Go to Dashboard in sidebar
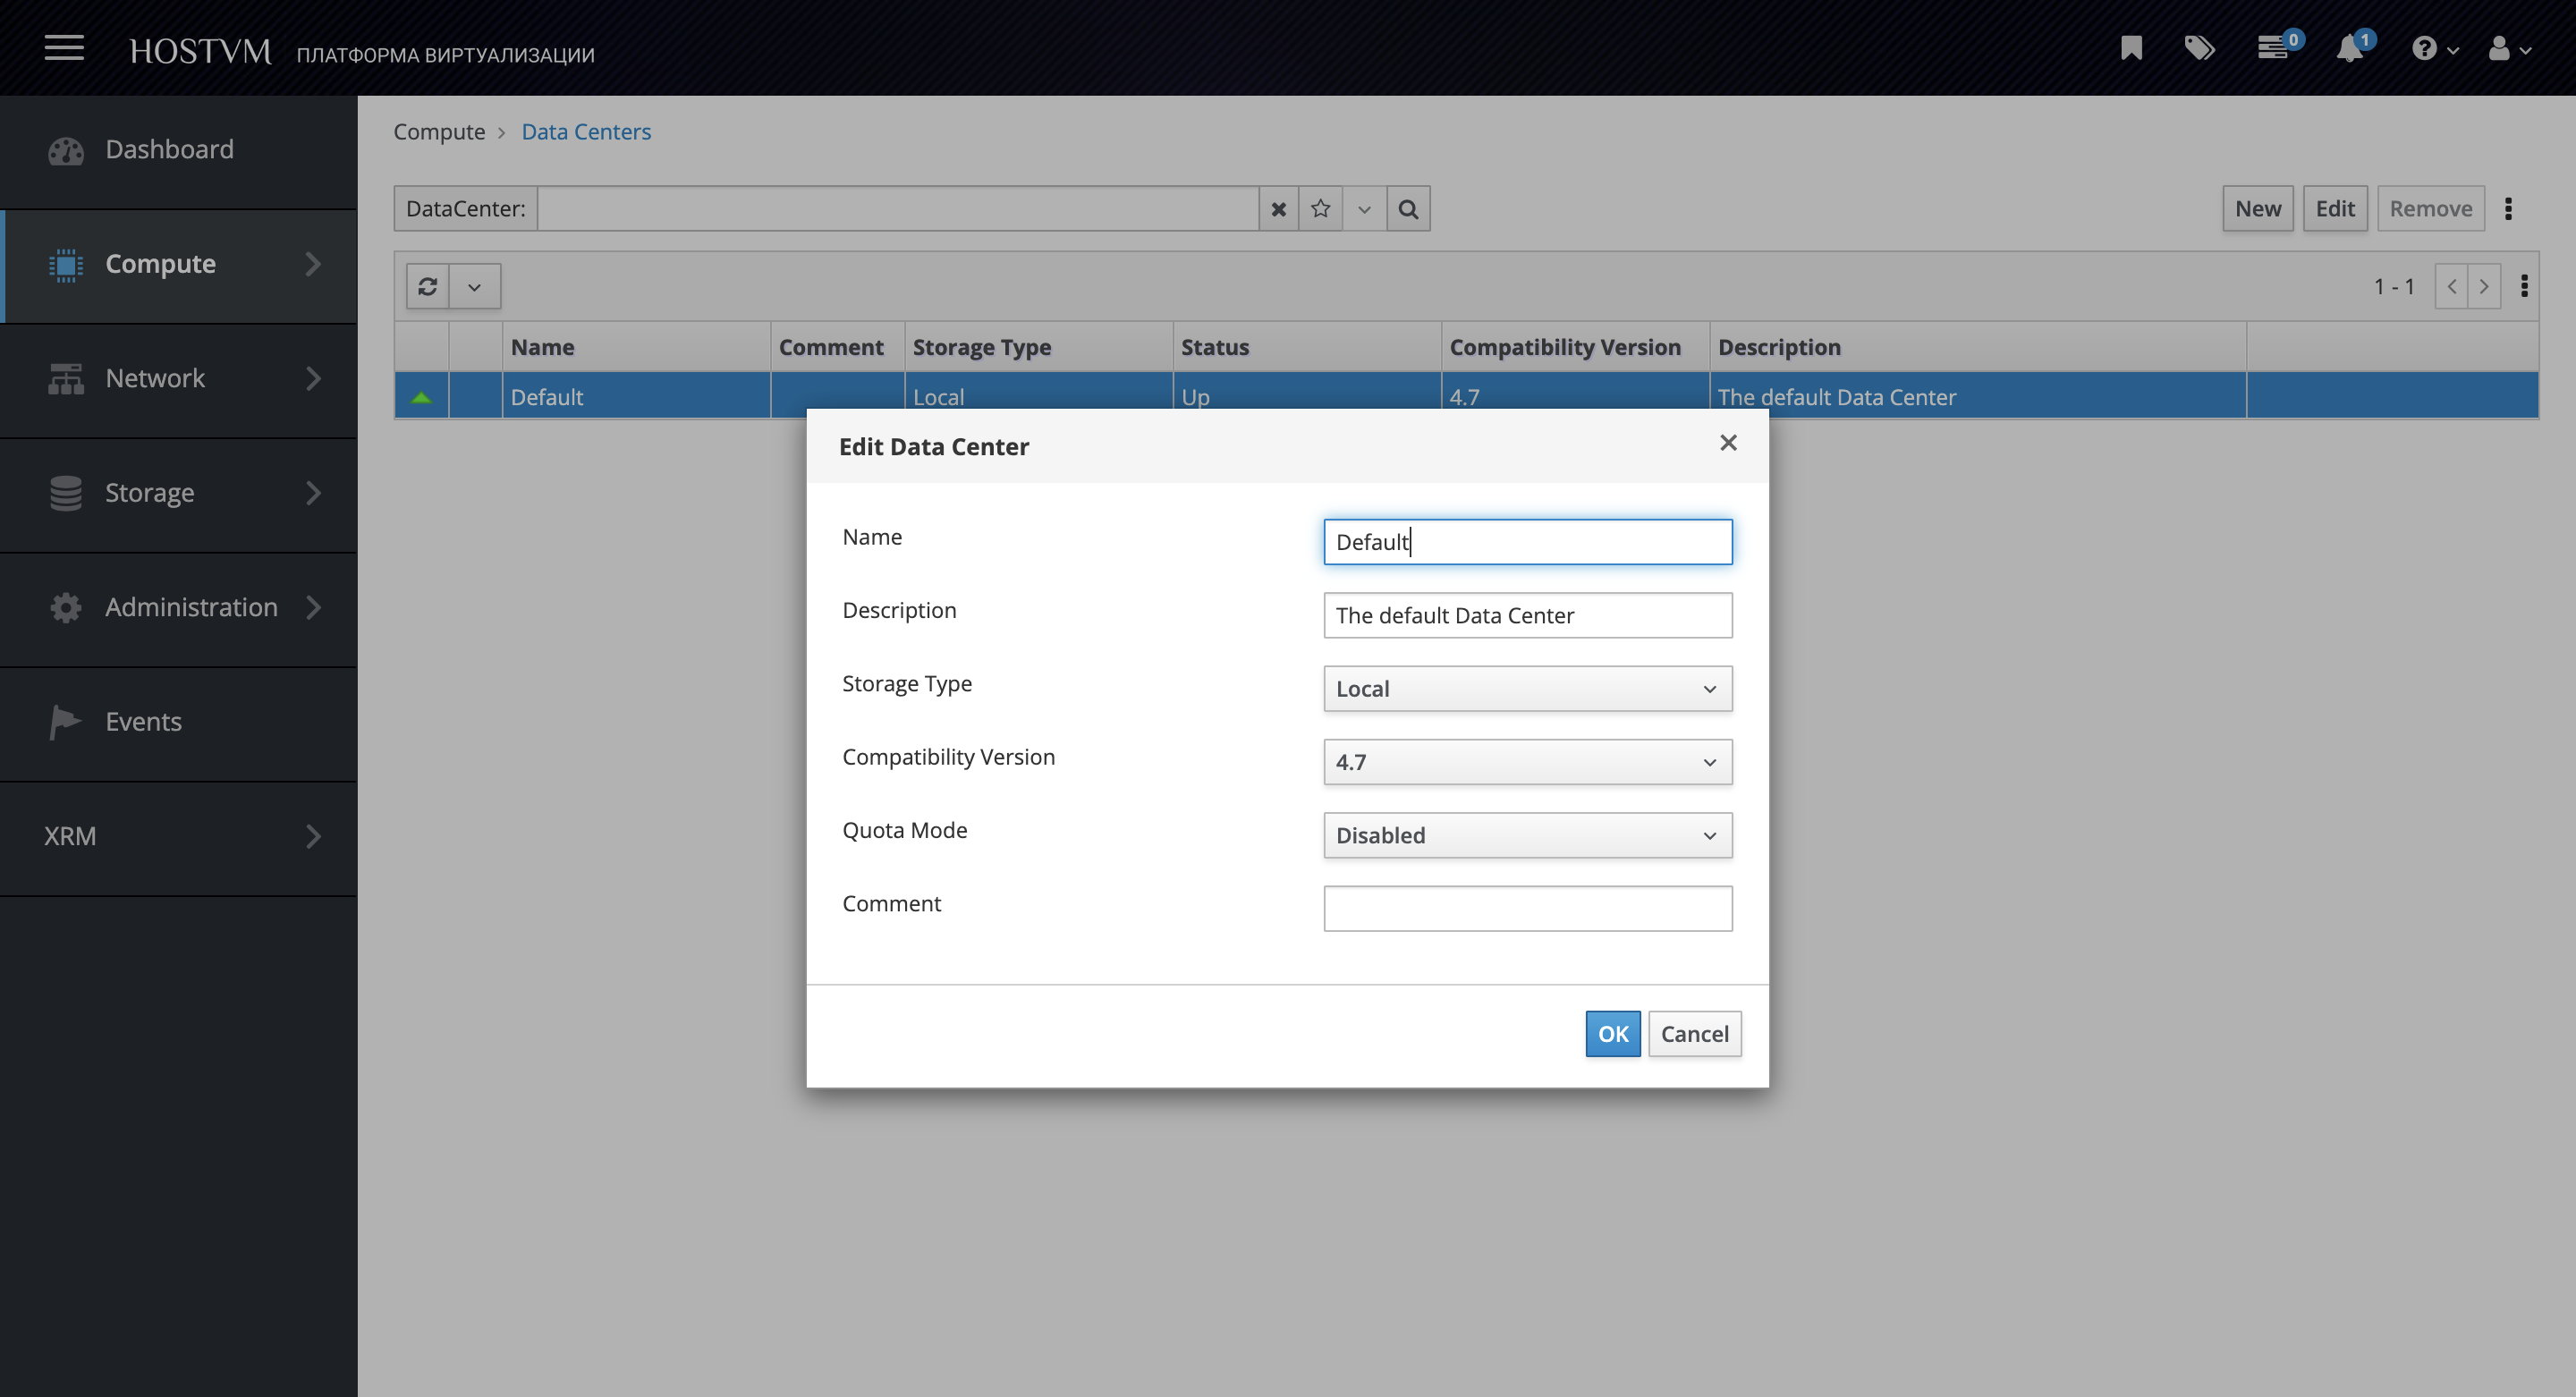Viewport: 2576px width, 1397px height. [169, 149]
